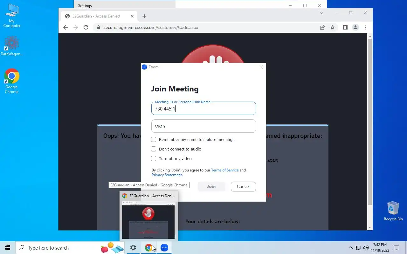Click the volume speaker tray icon
The height and width of the screenshot is (254, 407).
[x=366, y=248]
